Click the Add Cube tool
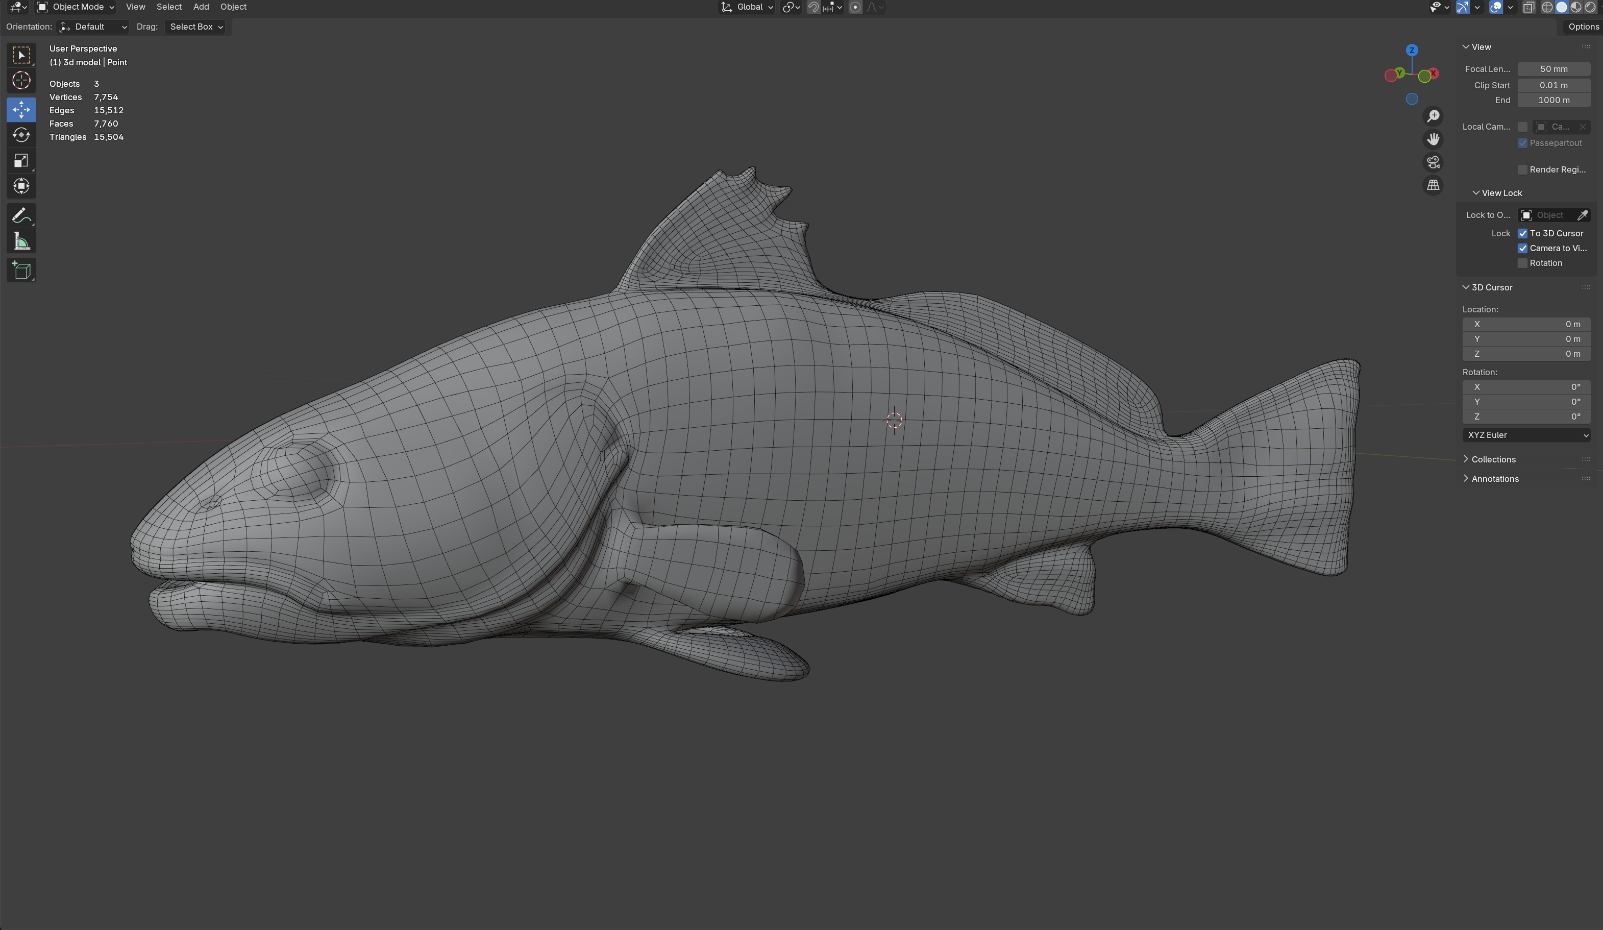 tap(21, 271)
